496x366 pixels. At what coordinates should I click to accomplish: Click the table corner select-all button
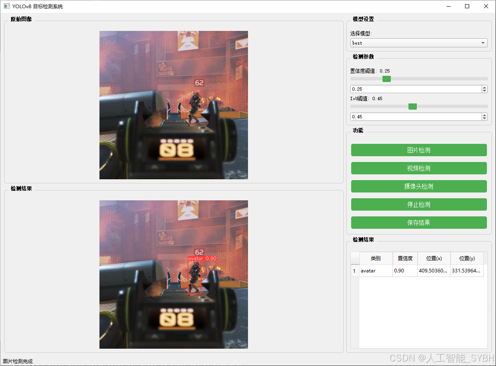(355, 258)
